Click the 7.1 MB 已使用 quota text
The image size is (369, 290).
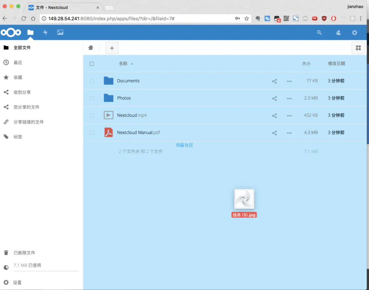27,265
